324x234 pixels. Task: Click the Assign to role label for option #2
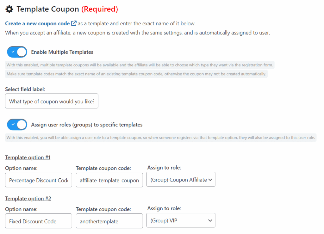[164, 208]
